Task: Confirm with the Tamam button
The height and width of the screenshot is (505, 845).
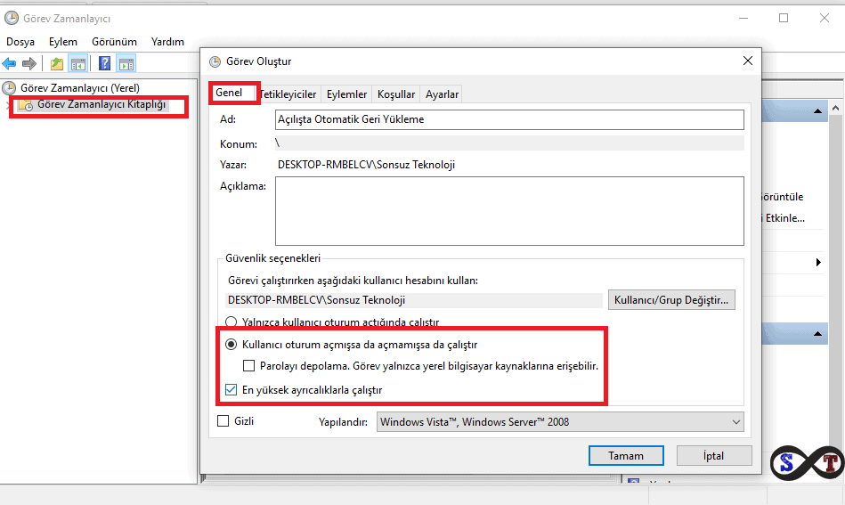Action: [626, 455]
